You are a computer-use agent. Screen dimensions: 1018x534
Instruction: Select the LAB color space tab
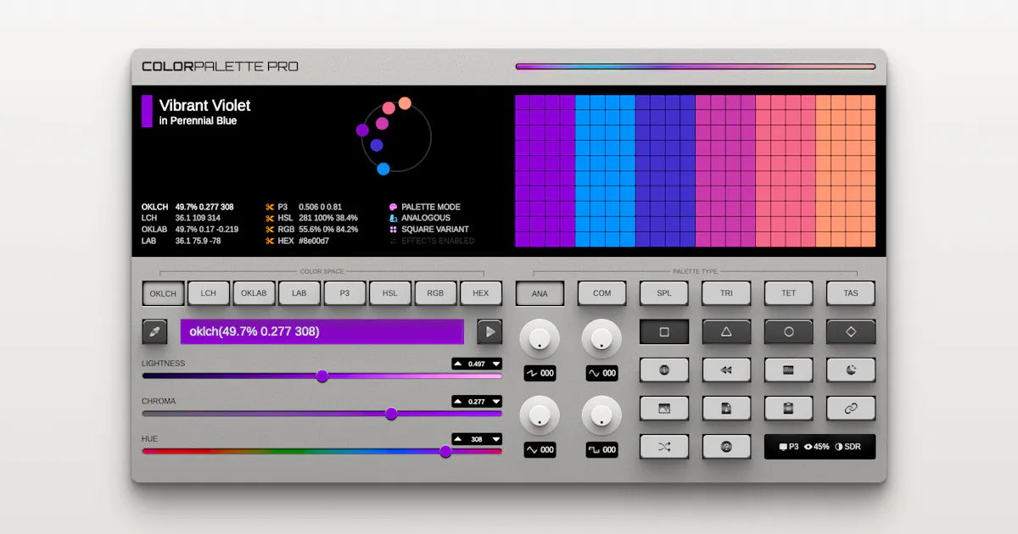click(x=299, y=293)
